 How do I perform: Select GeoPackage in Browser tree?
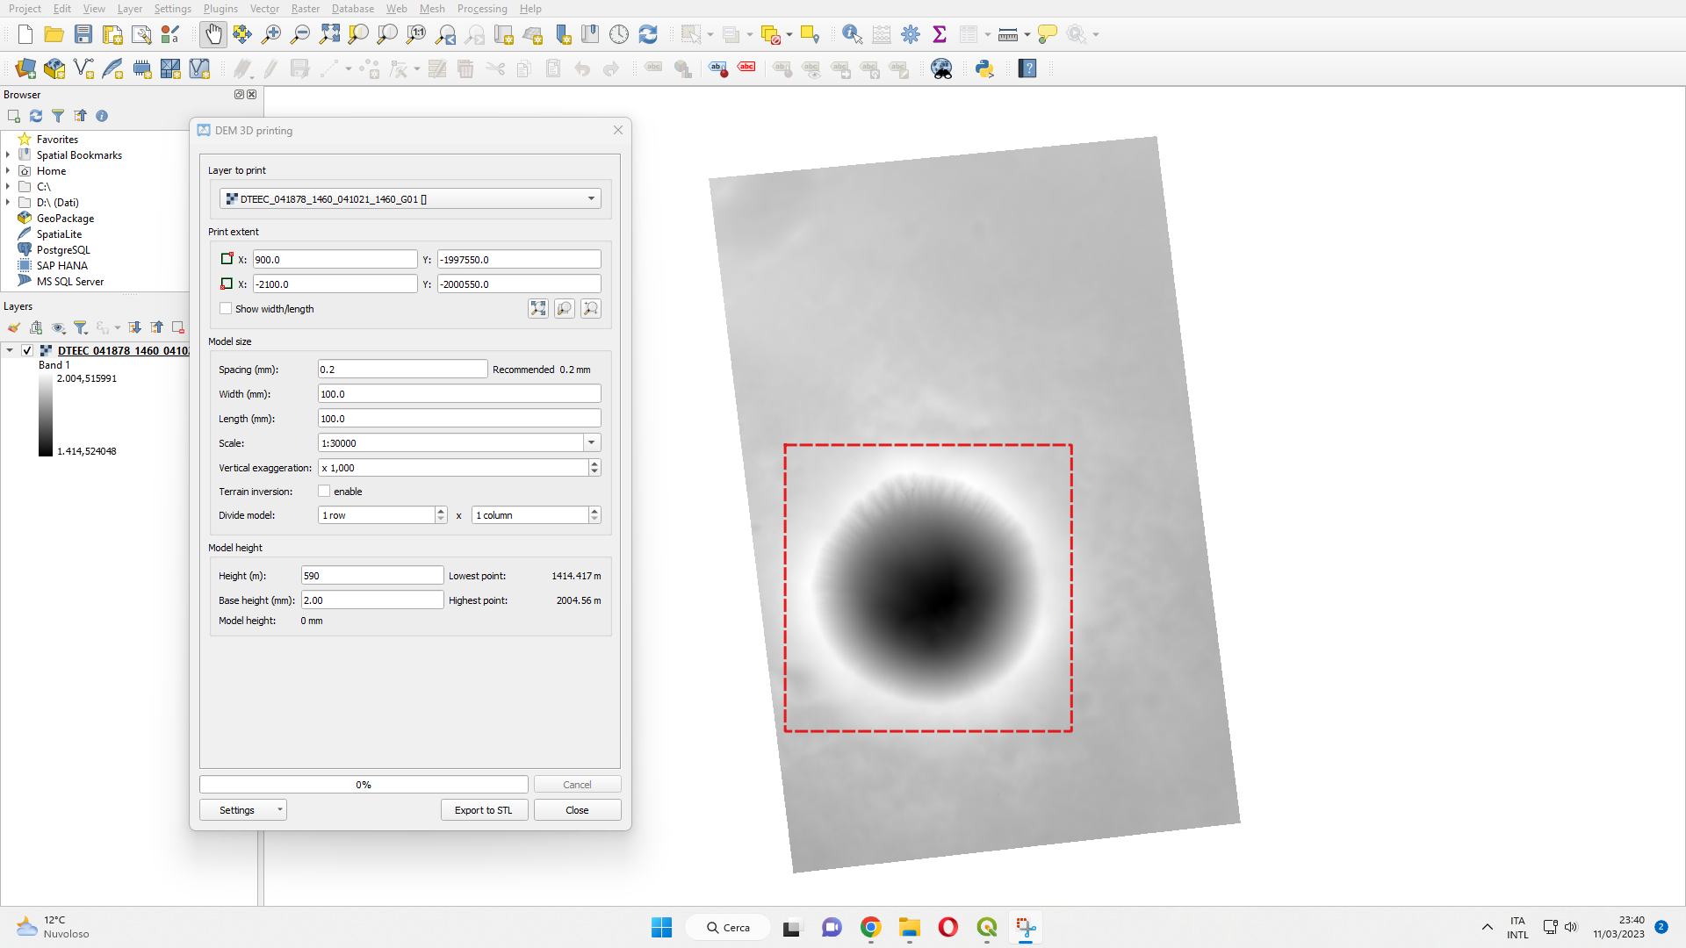[65, 218]
